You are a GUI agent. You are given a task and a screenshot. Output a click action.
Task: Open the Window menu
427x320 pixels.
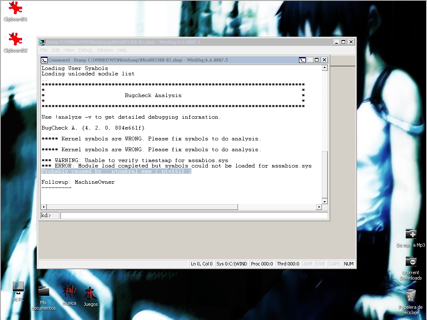pos(105,50)
